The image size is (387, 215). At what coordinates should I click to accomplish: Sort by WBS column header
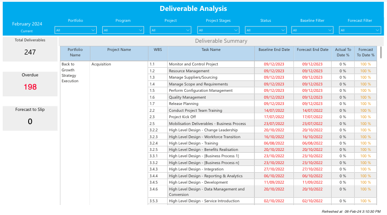(x=158, y=53)
